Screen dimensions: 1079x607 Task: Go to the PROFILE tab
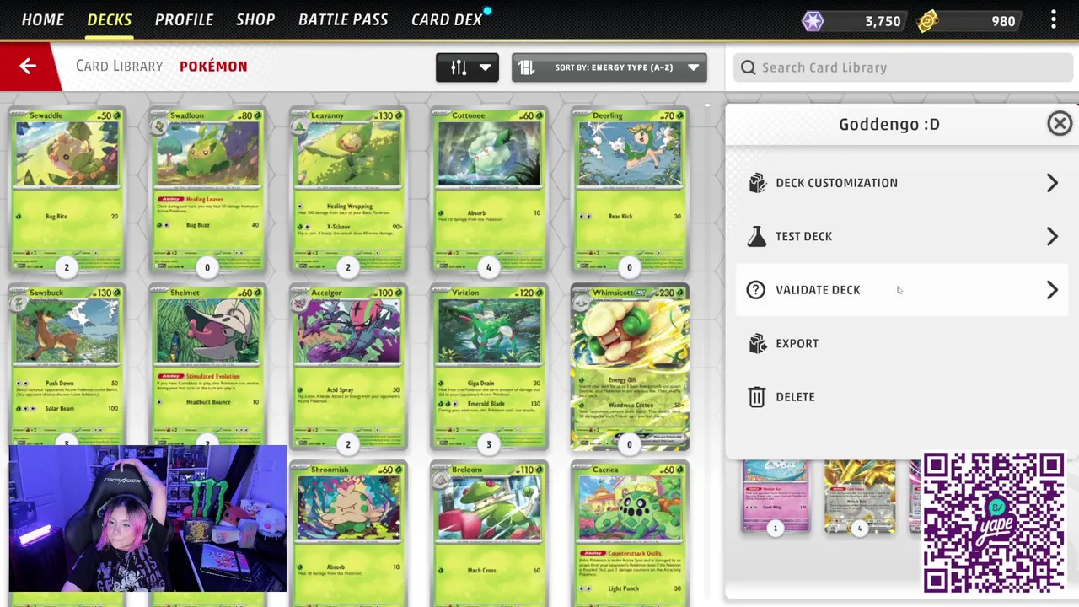[x=184, y=19]
